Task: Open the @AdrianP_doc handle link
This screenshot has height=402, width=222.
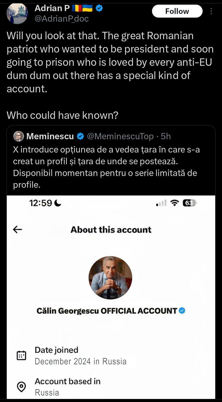Action: [62, 19]
